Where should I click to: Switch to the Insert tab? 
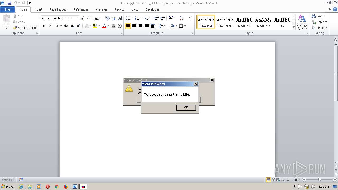click(38, 9)
